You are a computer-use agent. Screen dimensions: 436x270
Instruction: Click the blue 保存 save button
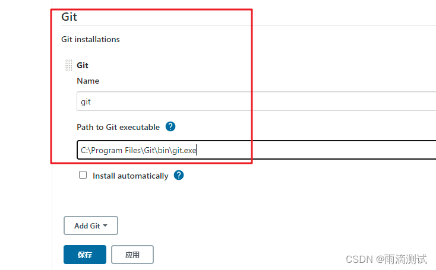85,255
